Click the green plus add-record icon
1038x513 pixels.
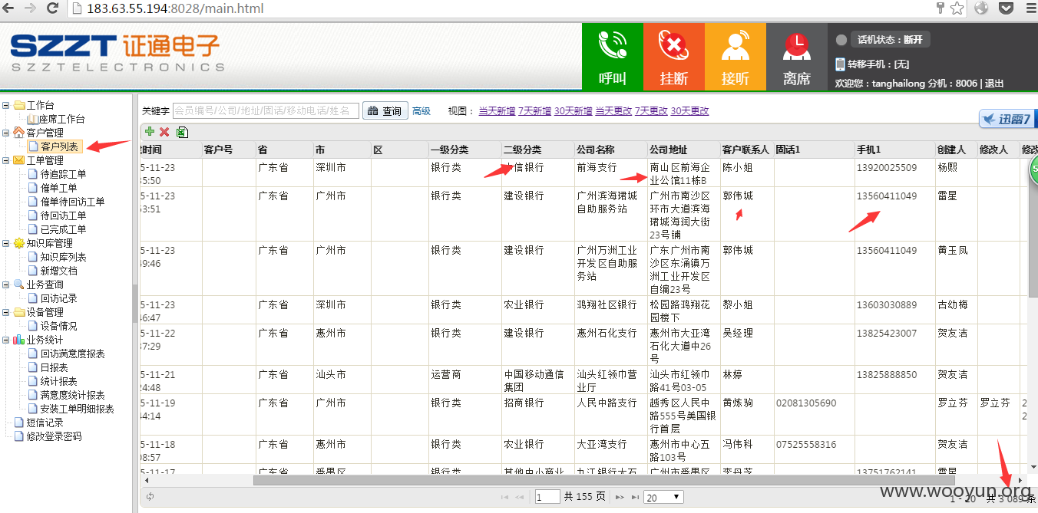pos(150,132)
